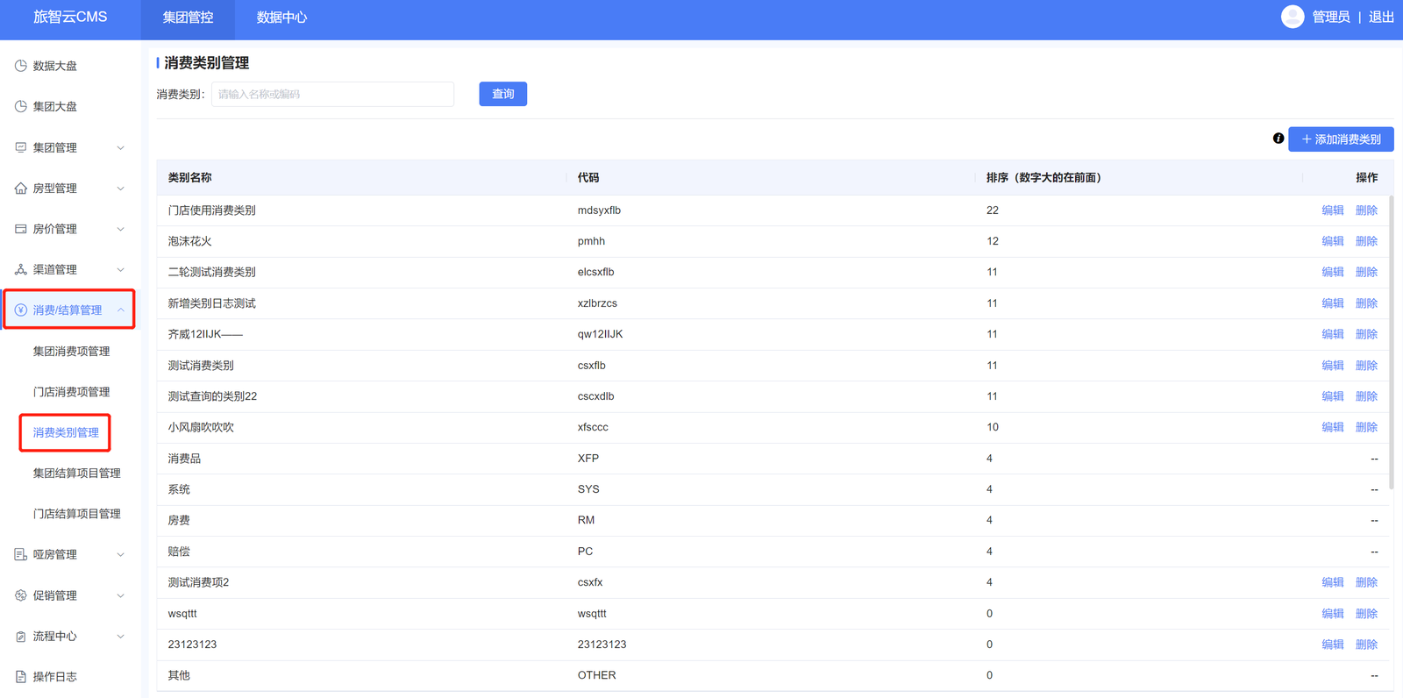Click the 房型管理 house icon
Viewport: 1403px width, 698px height.
21,188
